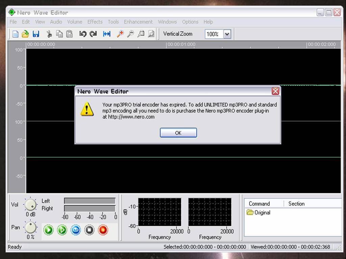Start playback with the first green play button
Image resolution: width=346 pixels, height=259 pixels.
pyautogui.click(x=48, y=230)
